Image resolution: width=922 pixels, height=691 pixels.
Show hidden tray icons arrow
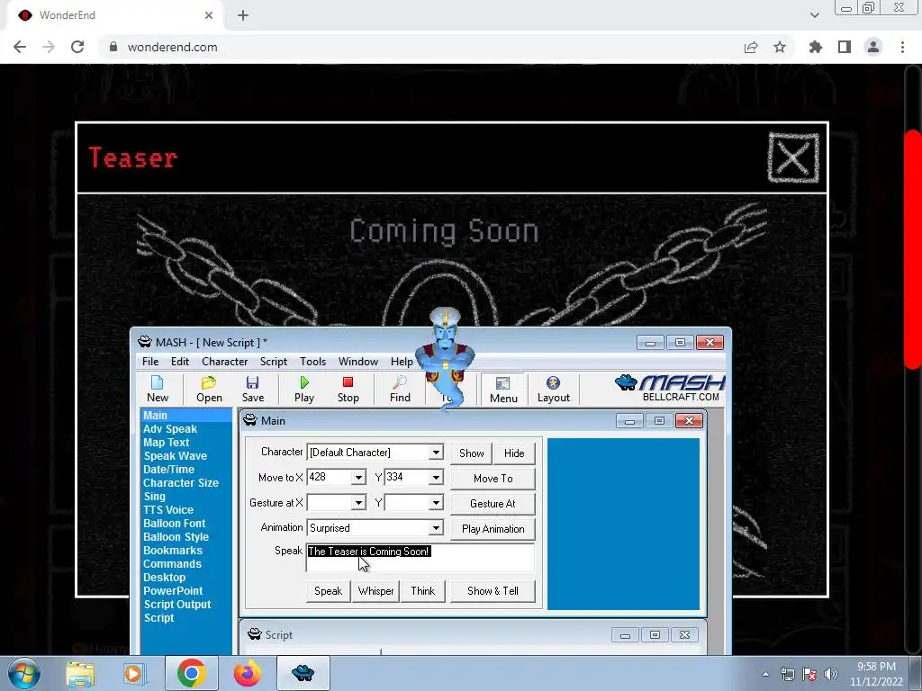click(x=765, y=674)
